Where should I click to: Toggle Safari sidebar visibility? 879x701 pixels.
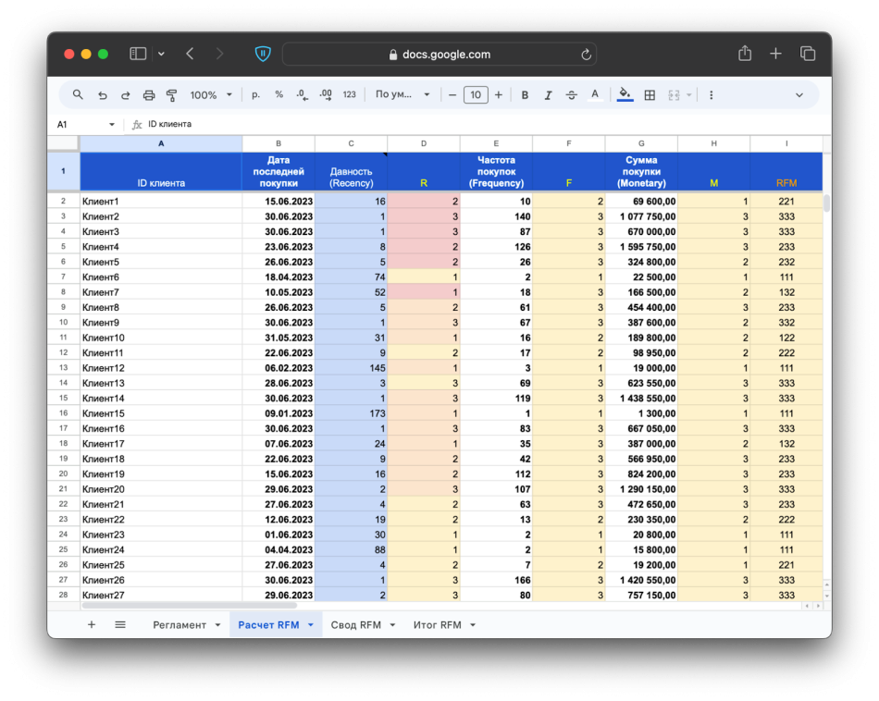[x=138, y=54]
